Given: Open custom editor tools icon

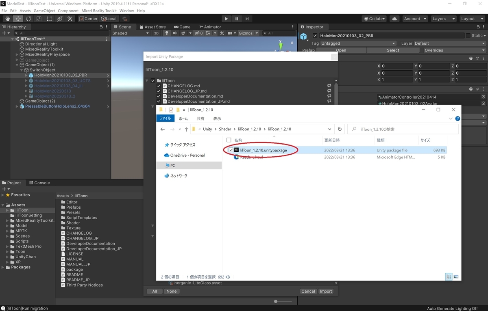Looking at the screenshot, I should [x=70, y=19].
